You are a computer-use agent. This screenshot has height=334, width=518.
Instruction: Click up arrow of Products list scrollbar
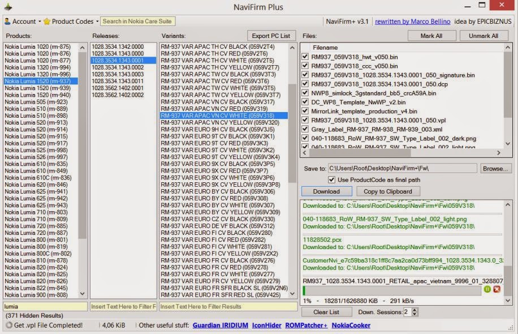[82, 48]
